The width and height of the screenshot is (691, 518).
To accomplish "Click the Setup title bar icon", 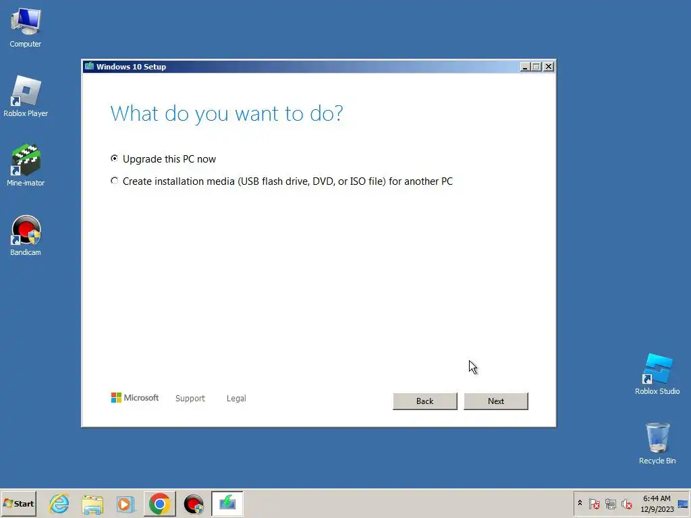I will tap(90, 67).
